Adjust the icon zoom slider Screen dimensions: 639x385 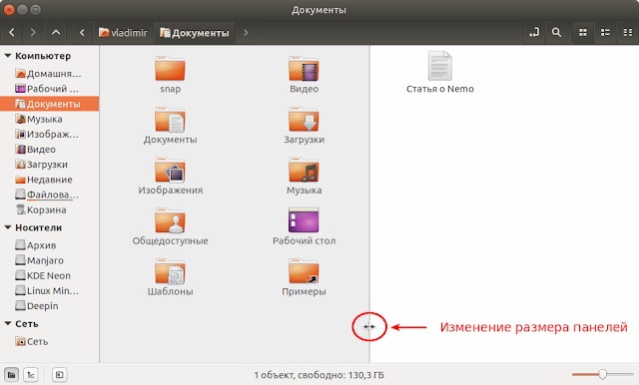point(602,374)
